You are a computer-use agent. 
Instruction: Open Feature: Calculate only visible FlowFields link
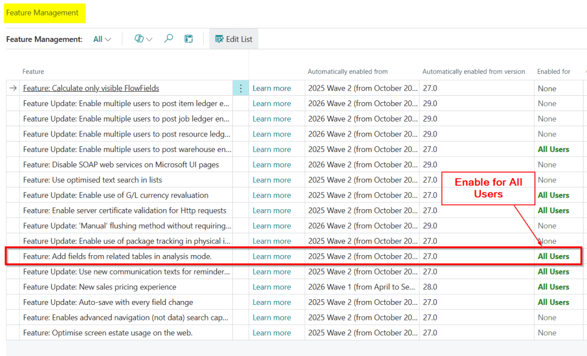[x=91, y=88]
